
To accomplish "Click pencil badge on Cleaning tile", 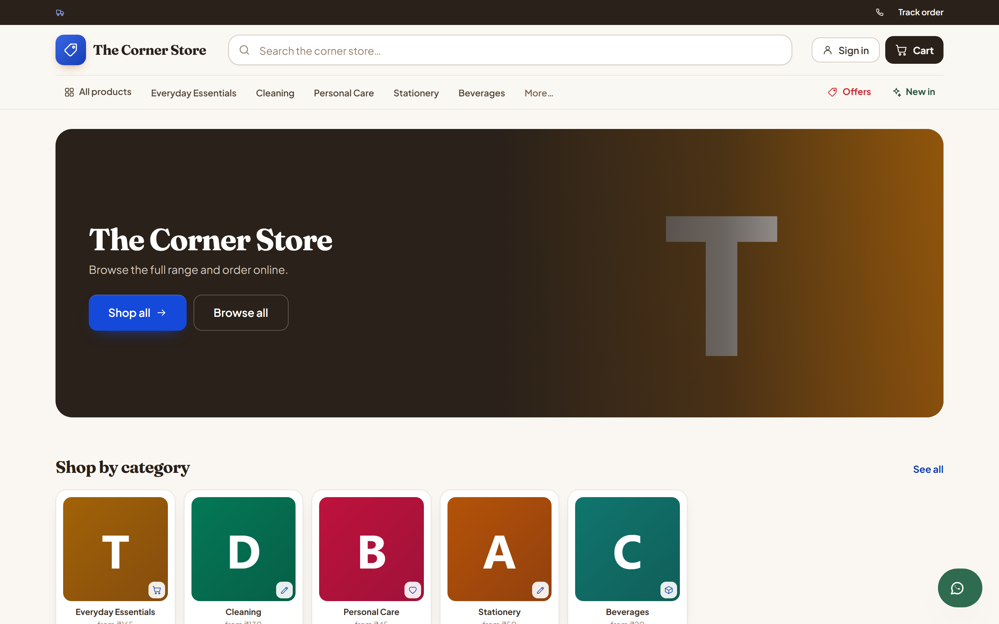I will click(x=284, y=590).
